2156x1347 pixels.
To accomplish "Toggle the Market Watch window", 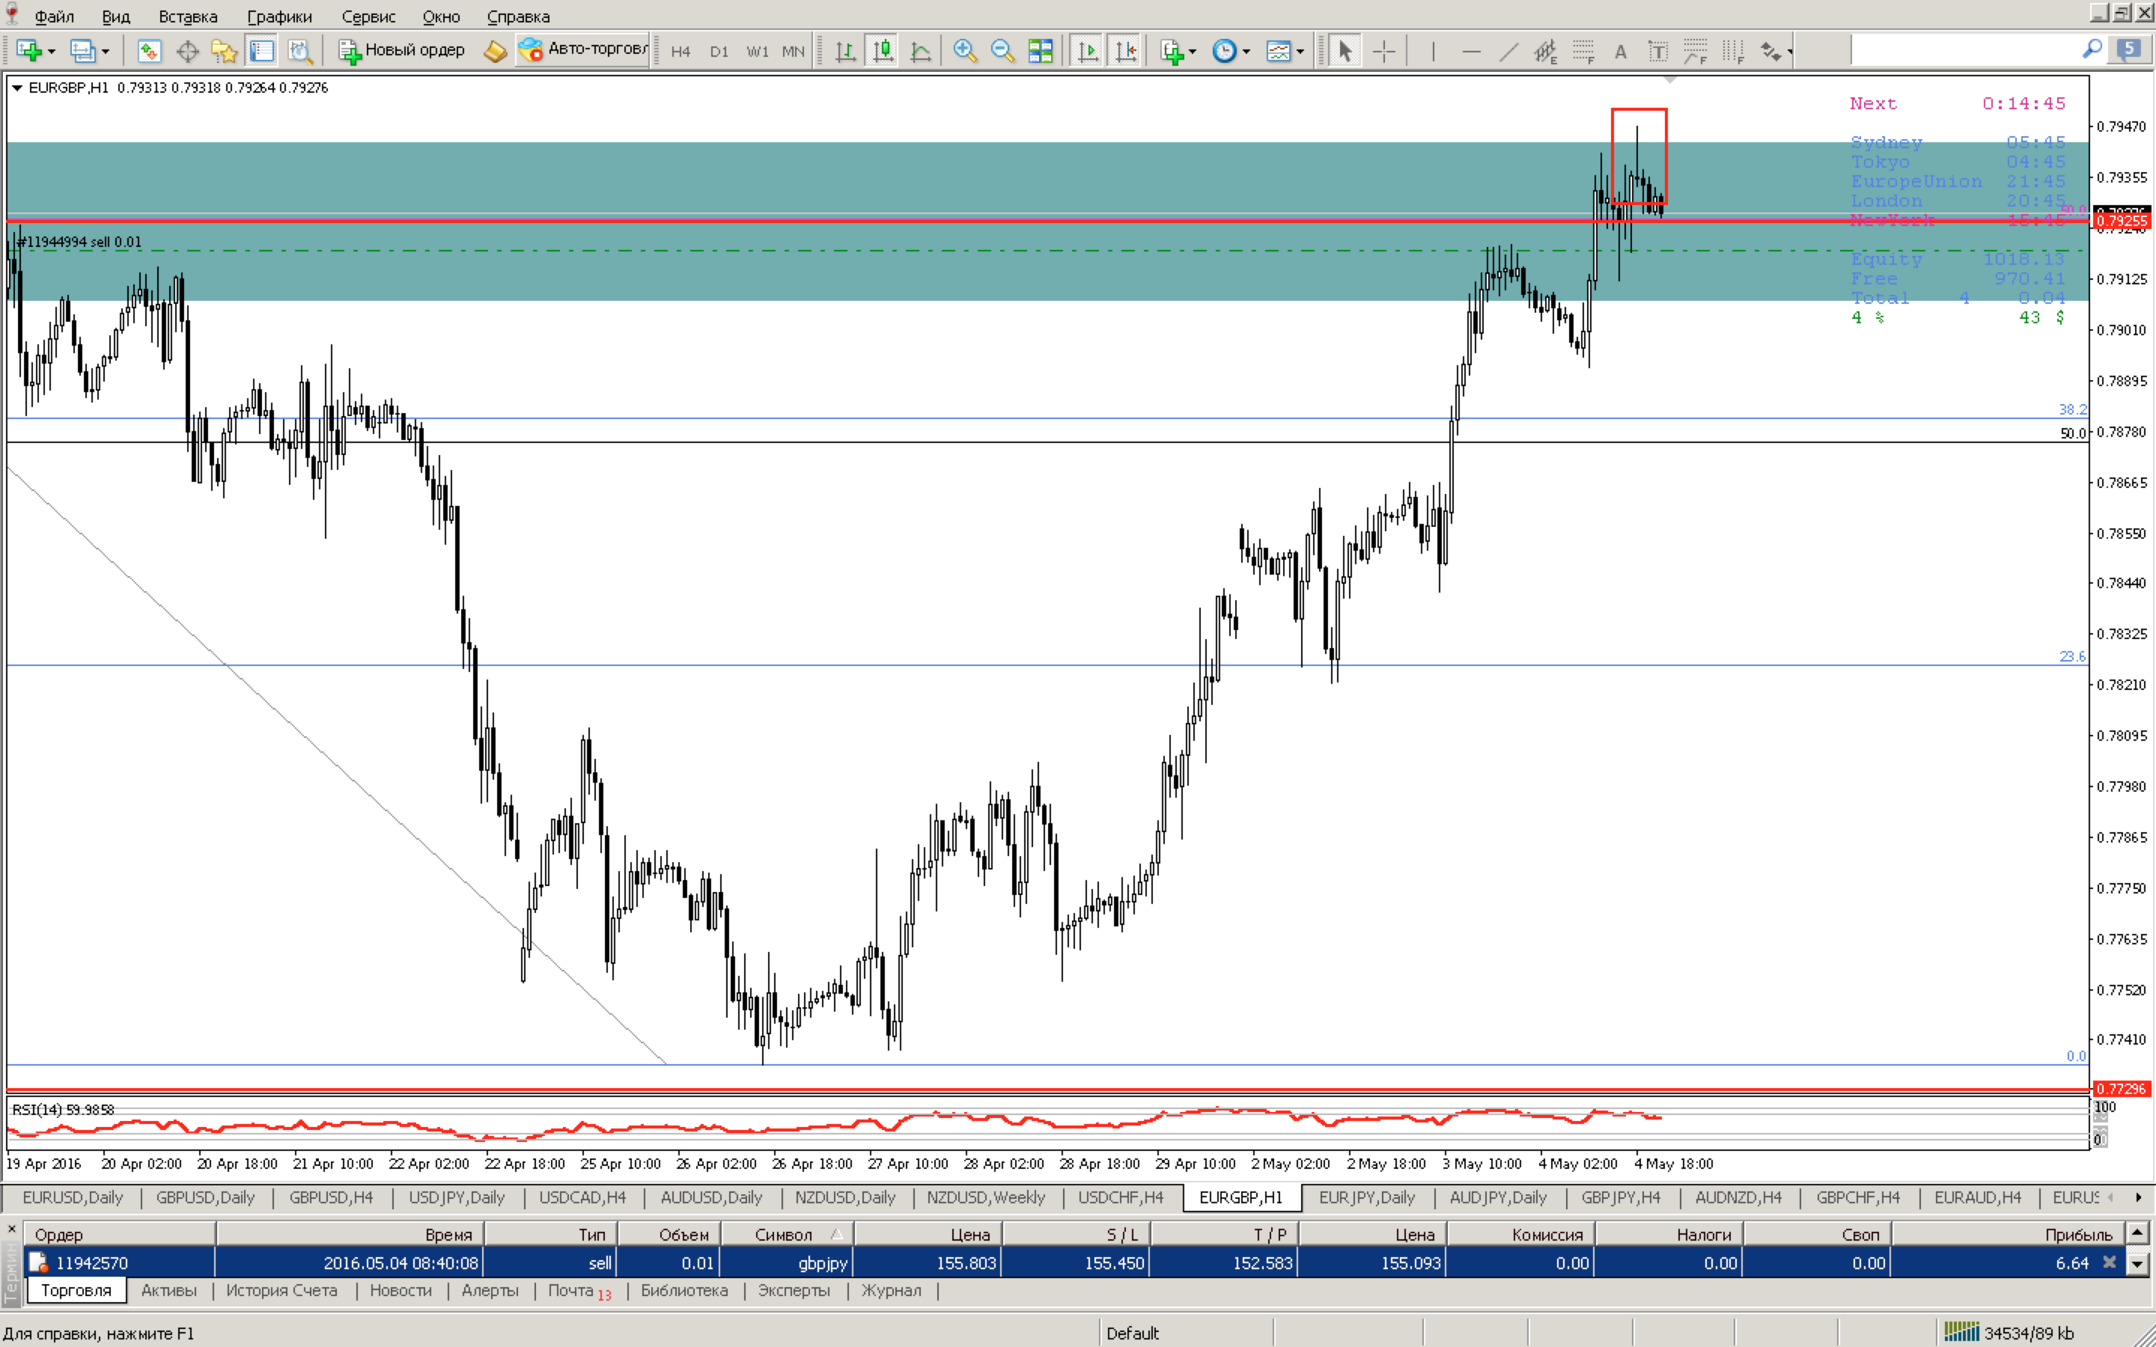I will [149, 51].
